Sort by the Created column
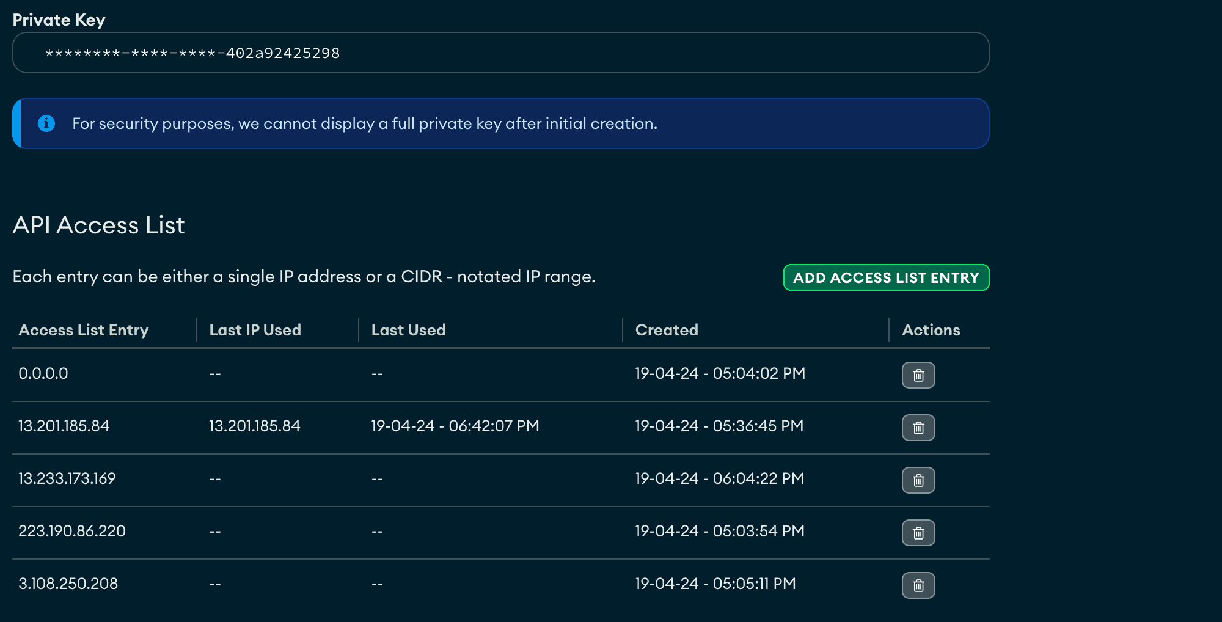 click(x=666, y=330)
